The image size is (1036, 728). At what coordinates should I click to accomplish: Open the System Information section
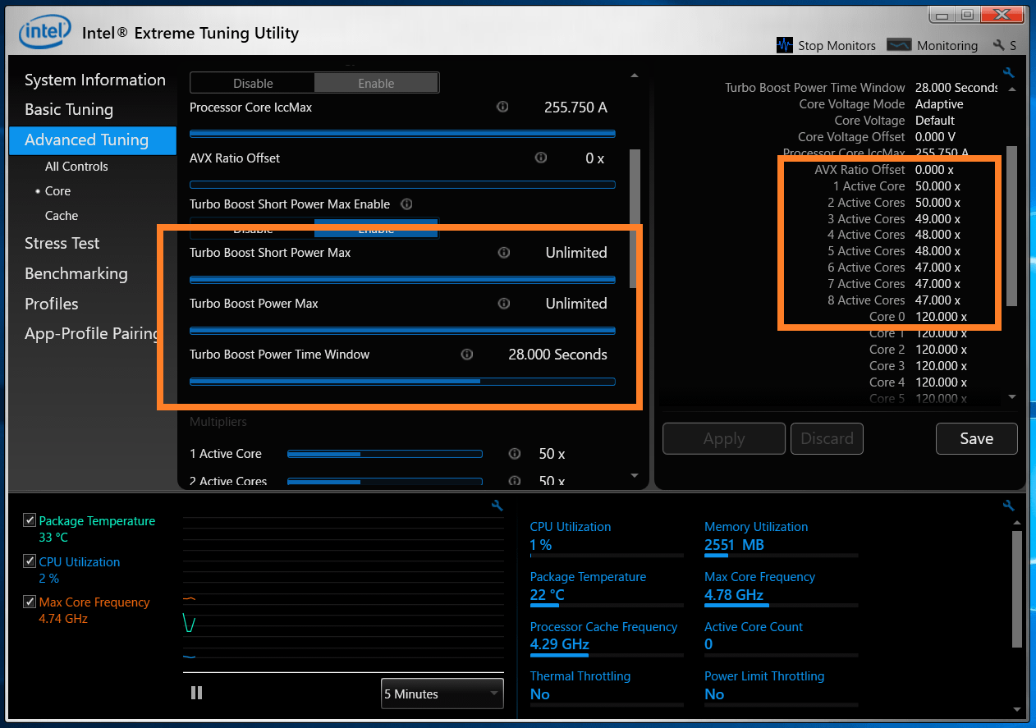point(95,80)
